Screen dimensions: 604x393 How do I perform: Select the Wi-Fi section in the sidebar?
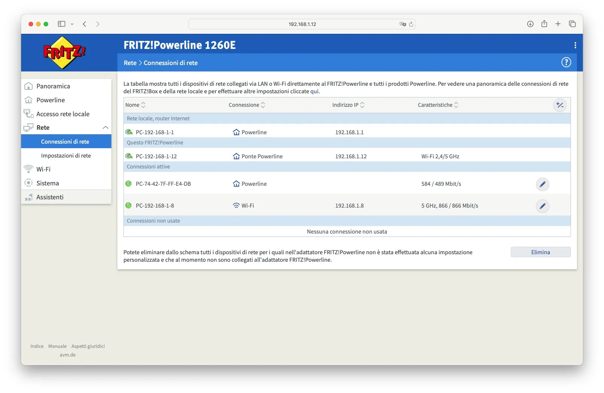(43, 169)
